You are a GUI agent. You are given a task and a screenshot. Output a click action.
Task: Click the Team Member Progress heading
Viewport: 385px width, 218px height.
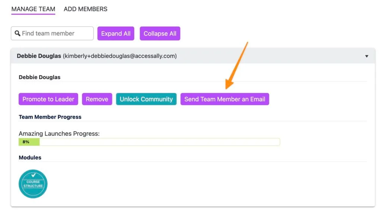tap(50, 117)
